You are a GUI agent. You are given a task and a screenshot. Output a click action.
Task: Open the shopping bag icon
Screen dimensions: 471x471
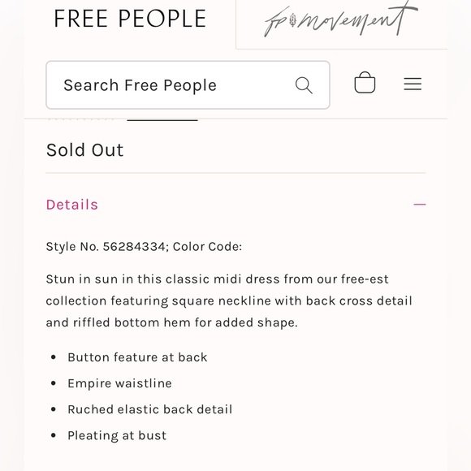click(365, 83)
